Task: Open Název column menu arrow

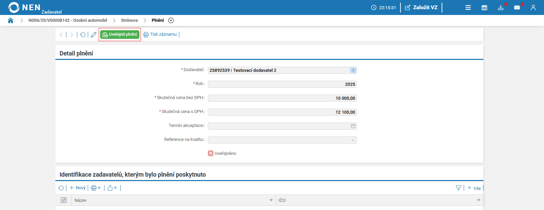Action: (271, 200)
